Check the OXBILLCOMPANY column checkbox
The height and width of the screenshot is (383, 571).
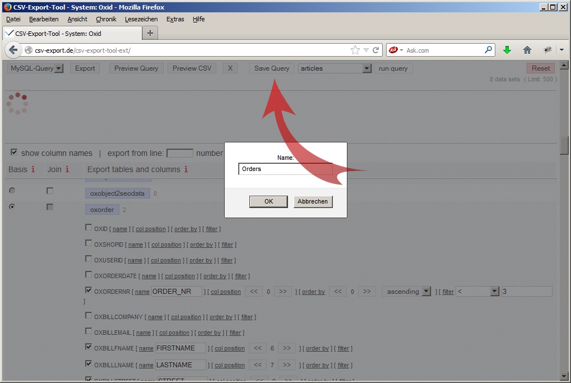89,315
